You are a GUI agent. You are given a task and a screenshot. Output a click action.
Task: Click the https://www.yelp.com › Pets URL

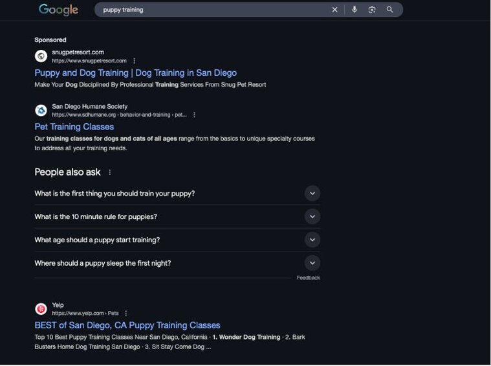point(85,314)
